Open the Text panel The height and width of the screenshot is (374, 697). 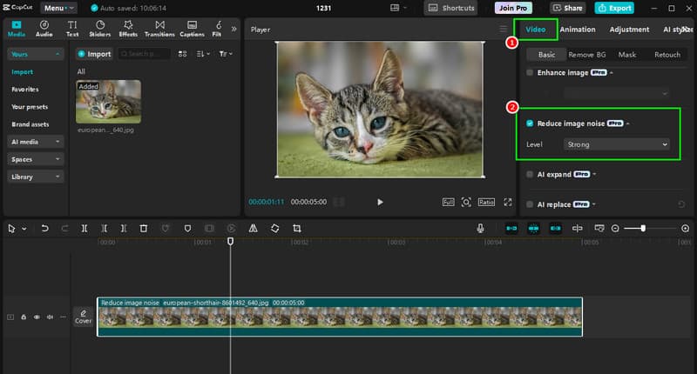point(72,29)
